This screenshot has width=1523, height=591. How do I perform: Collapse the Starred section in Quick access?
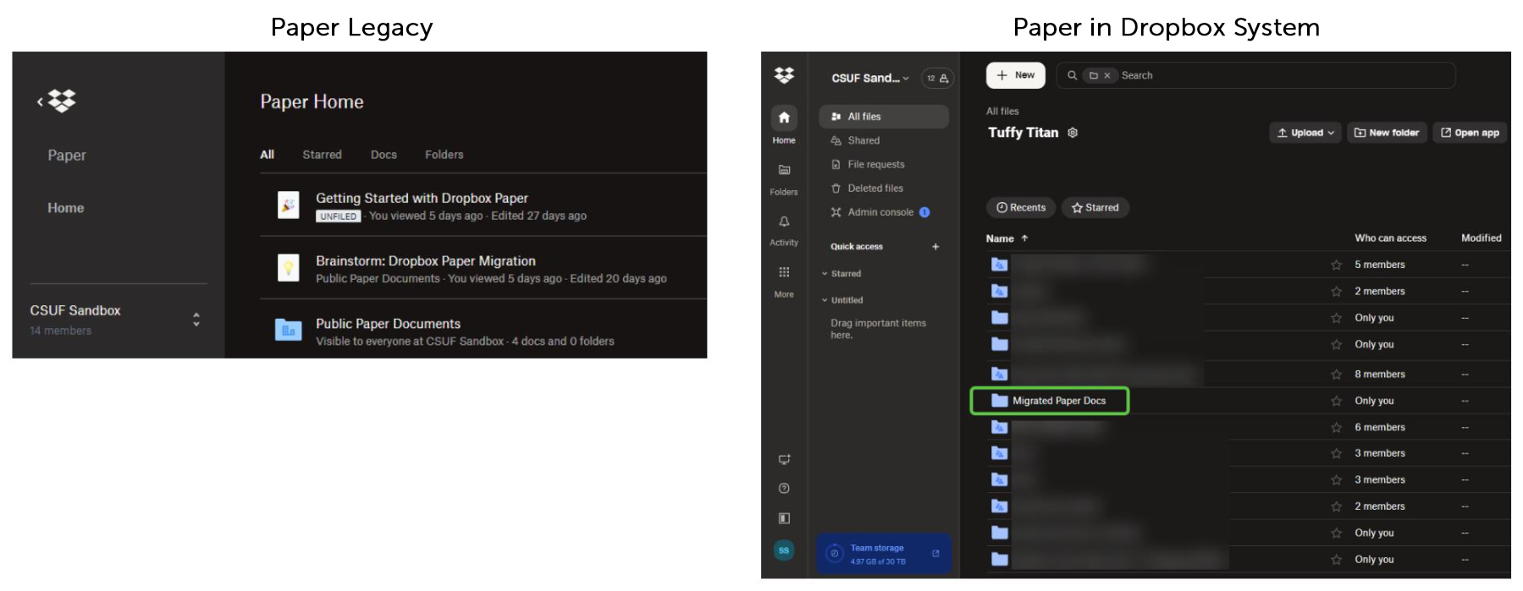point(825,274)
